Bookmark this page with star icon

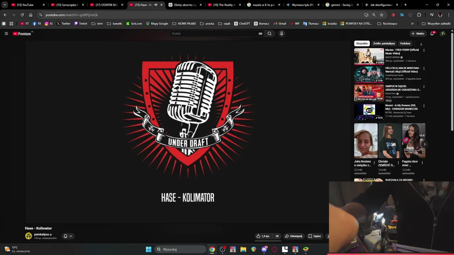[382, 15]
